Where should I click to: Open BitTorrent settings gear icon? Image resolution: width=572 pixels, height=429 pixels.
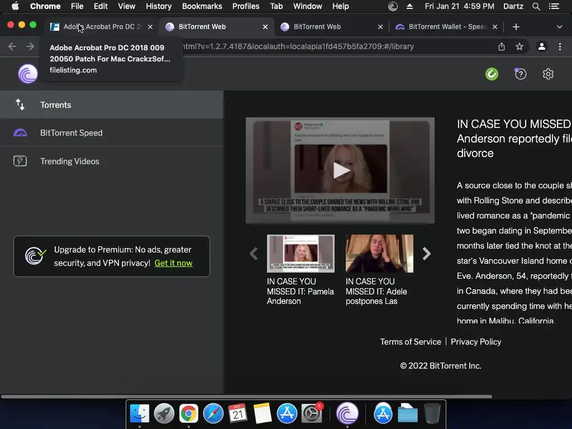pos(548,74)
